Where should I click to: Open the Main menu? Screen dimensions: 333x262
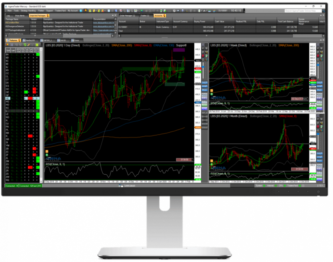coord(9,11)
